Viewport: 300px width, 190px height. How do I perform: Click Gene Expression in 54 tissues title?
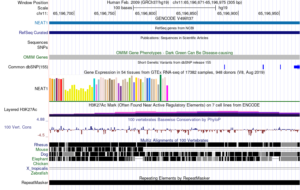point(174,72)
